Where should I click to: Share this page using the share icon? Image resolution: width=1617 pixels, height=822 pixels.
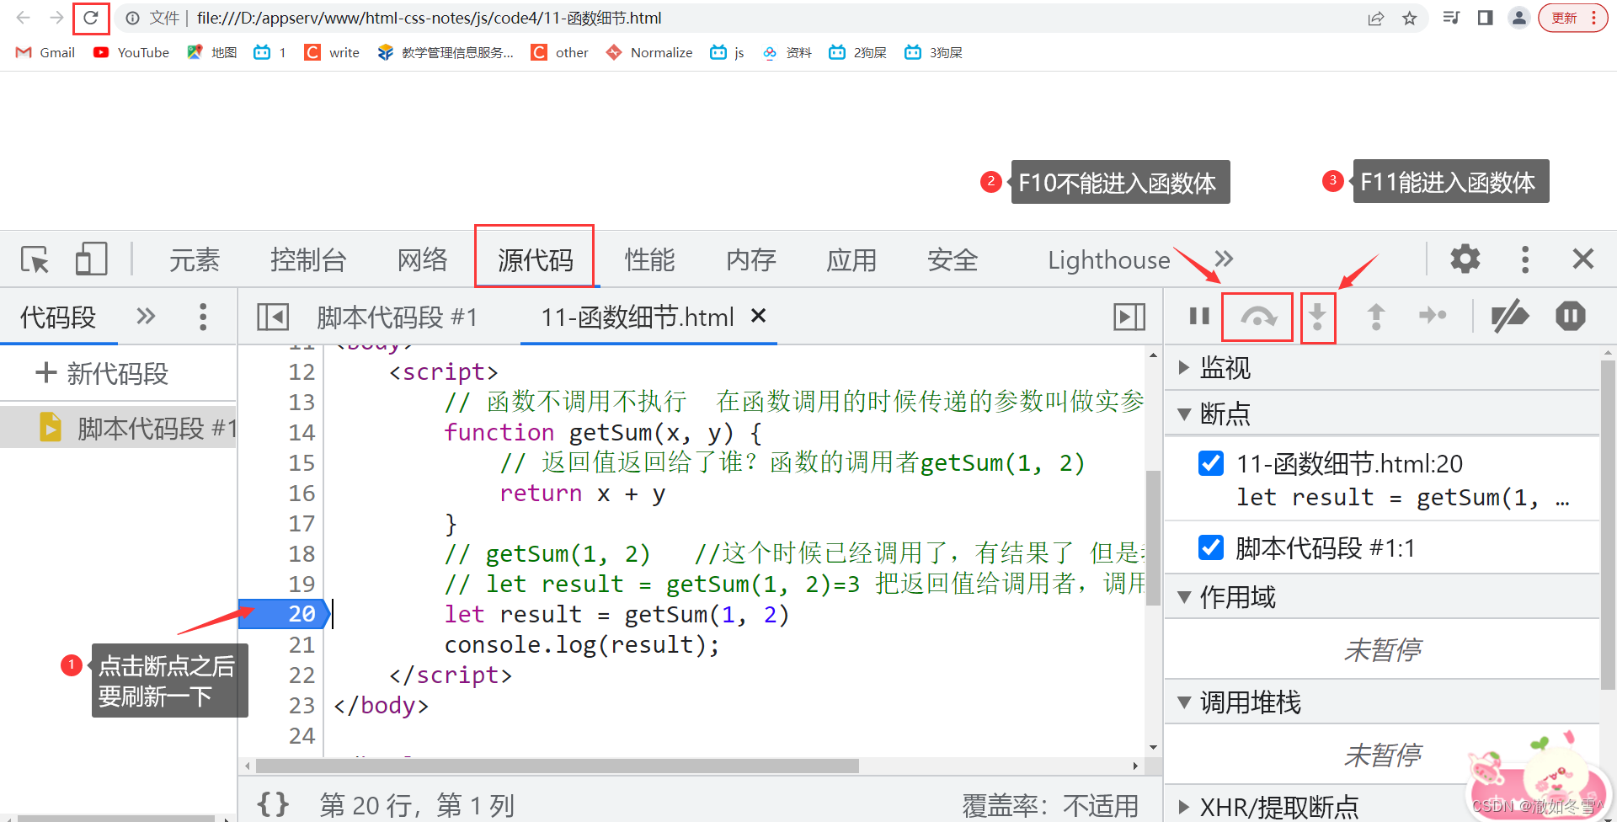point(1376,19)
